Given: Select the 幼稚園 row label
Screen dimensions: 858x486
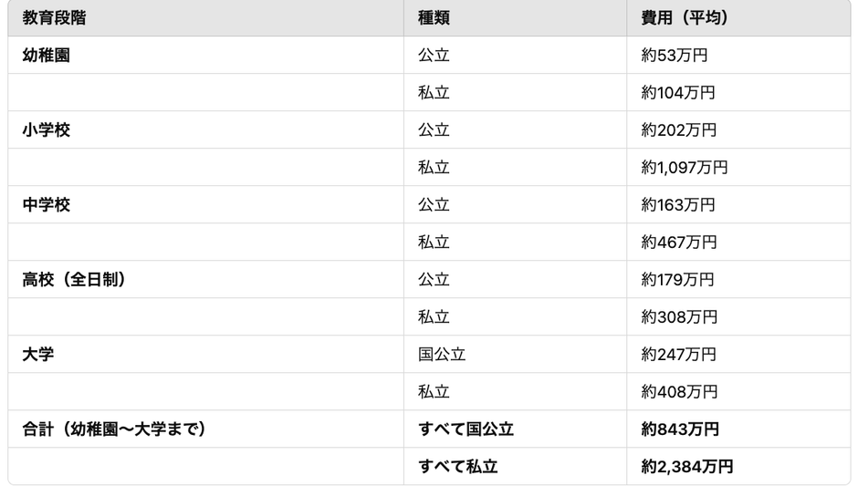Looking at the screenshot, I should click(x=47, y=56).
